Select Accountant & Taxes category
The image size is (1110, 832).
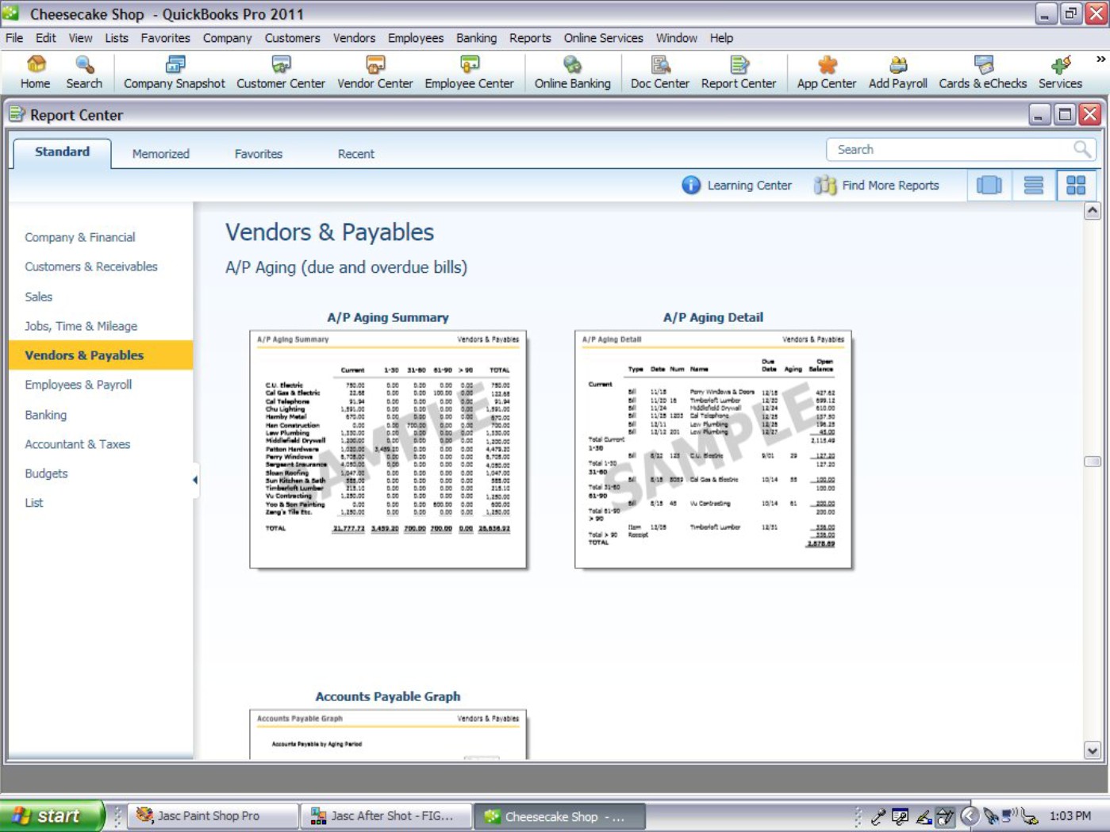coord(77,444)
